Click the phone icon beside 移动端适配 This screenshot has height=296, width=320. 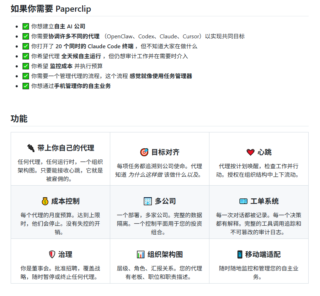(240, 254)
